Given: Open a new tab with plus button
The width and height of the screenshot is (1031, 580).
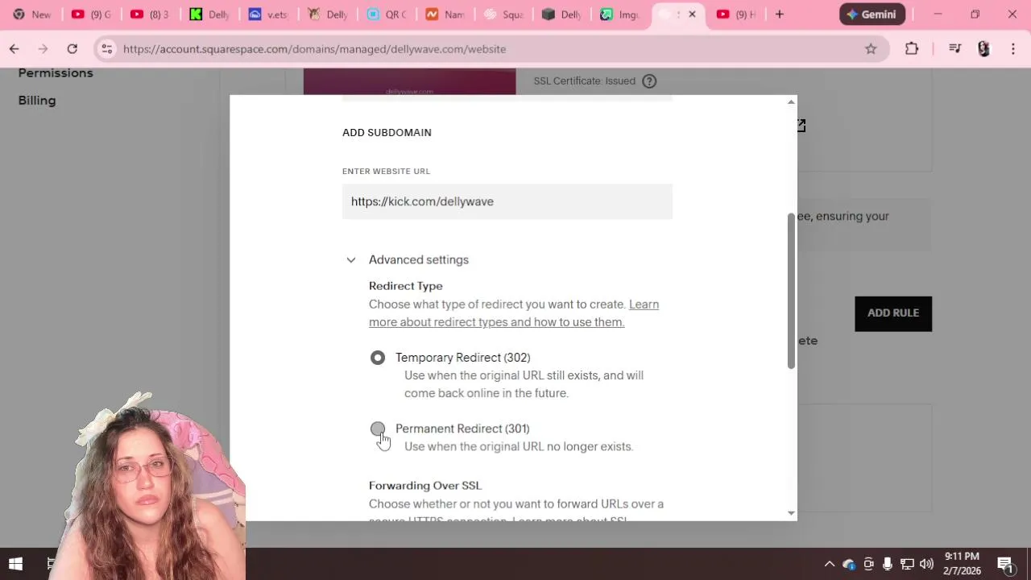Looking at the screenshot, I should pyautogui.click(x=779, y=14).
